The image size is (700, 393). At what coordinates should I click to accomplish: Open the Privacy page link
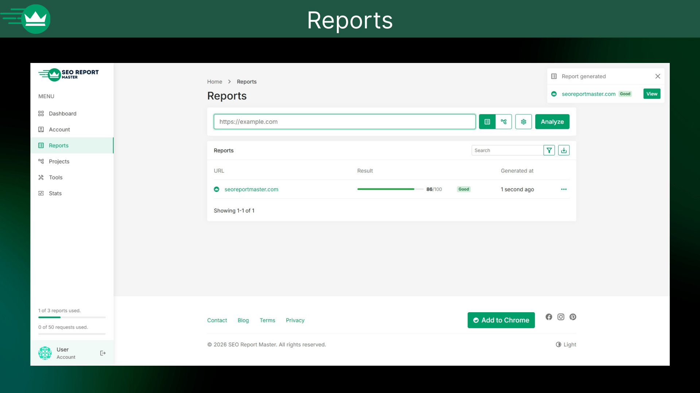click(x=295, y=320)
